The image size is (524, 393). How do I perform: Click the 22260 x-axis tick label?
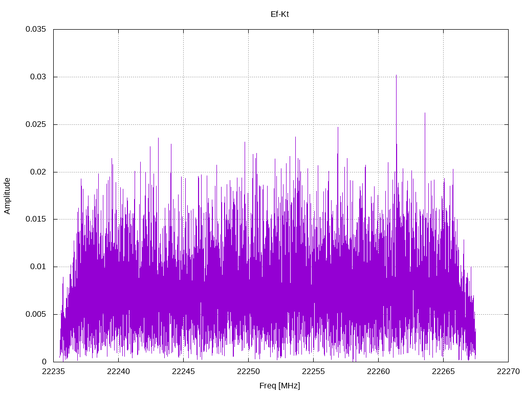[x=378, y=372]
